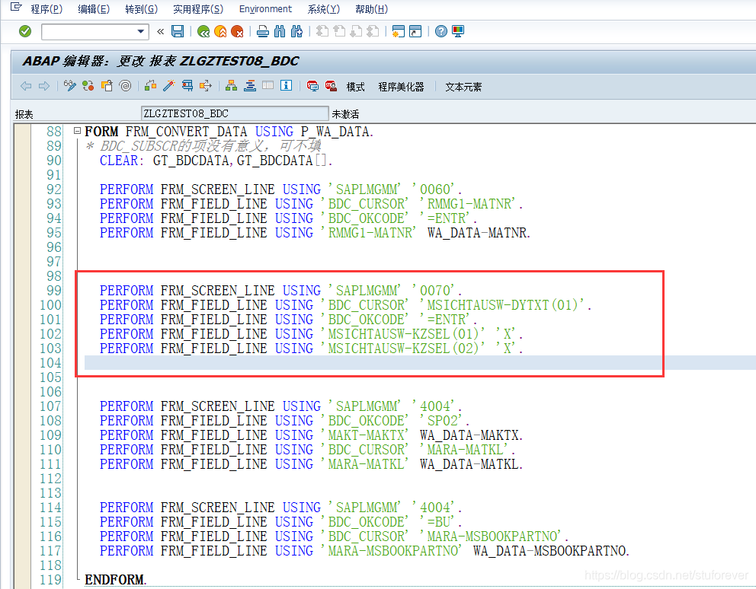Click the comment text on line 89

(203, 146)
